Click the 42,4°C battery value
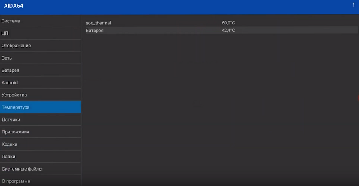This screenshot has height=186, width=359. click(228, 30)
